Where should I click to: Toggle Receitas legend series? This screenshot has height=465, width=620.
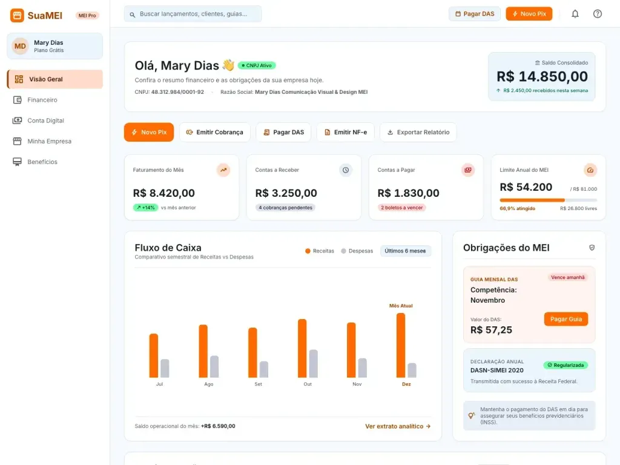point(320,251)
